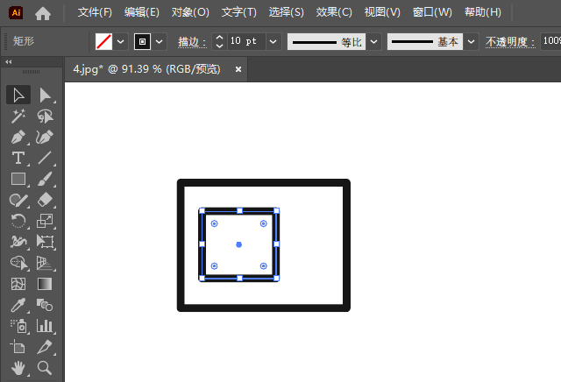Collapse the tools panel with double arrows
This screenshot has width=561, height=382.
click(x=8, y=62)
